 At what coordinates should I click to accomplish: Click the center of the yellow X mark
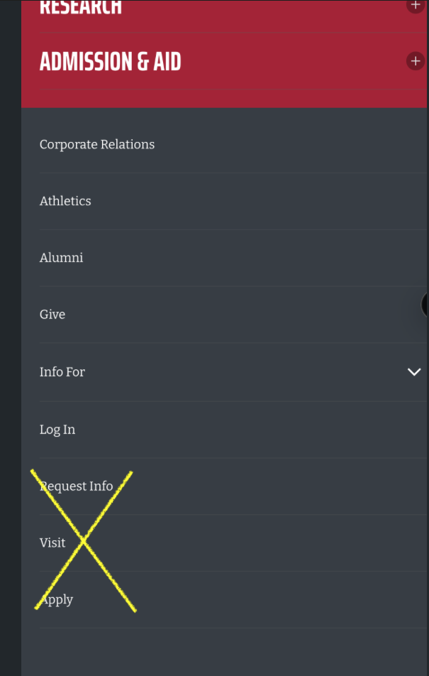click(x=84, y=541)
